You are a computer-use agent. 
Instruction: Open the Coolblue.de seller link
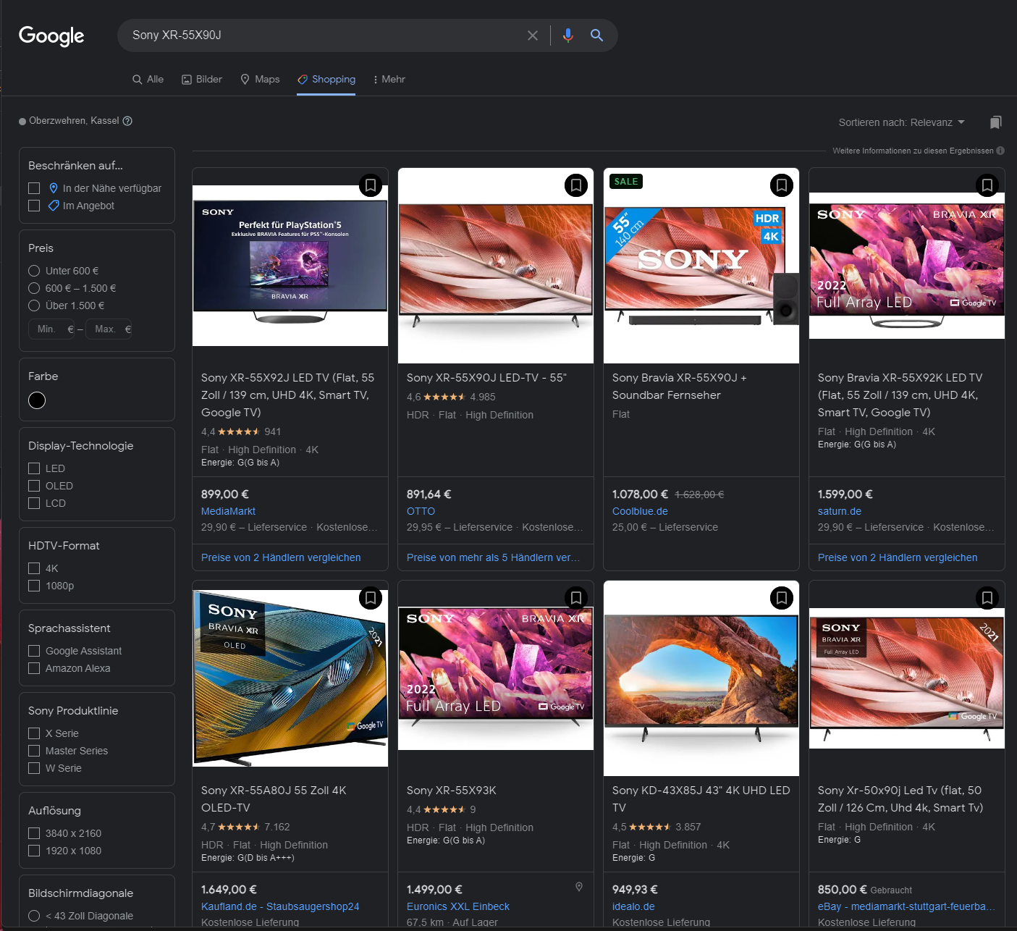640,511
